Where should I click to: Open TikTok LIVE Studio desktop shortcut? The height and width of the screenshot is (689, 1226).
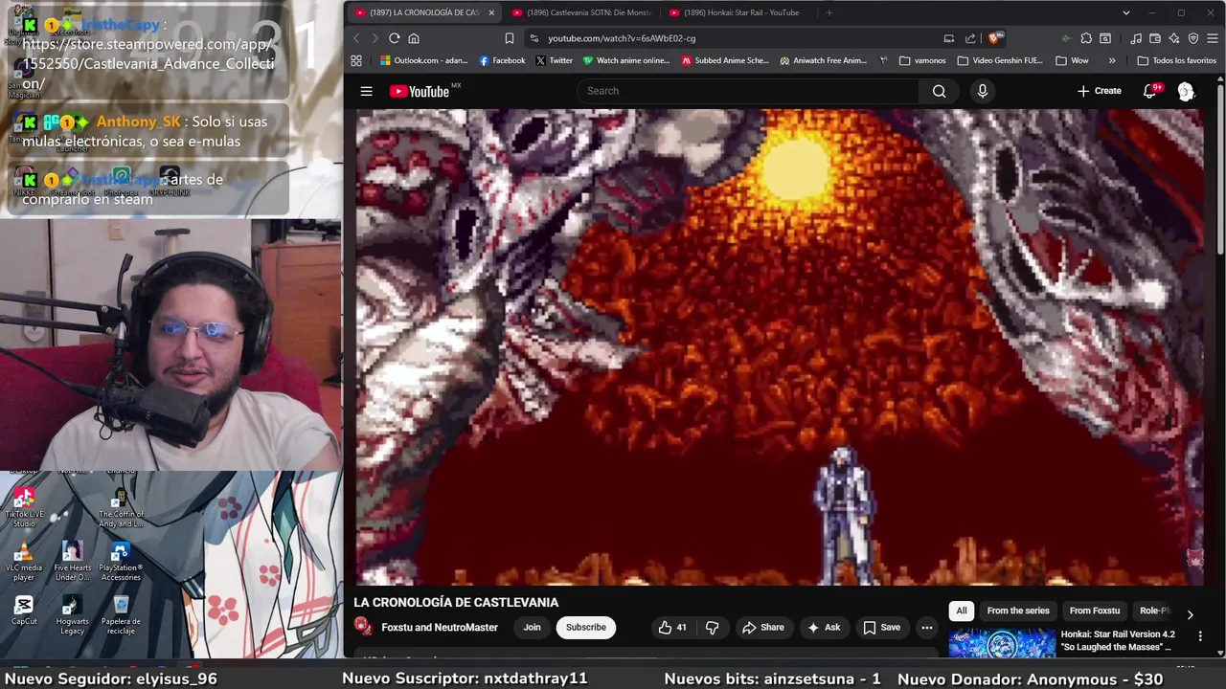[24, 507]
